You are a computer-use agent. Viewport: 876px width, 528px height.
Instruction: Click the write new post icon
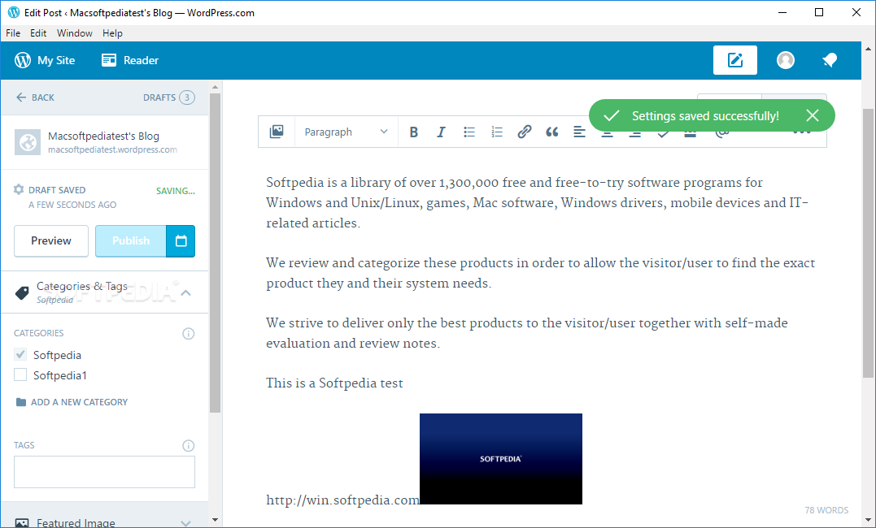735,60
